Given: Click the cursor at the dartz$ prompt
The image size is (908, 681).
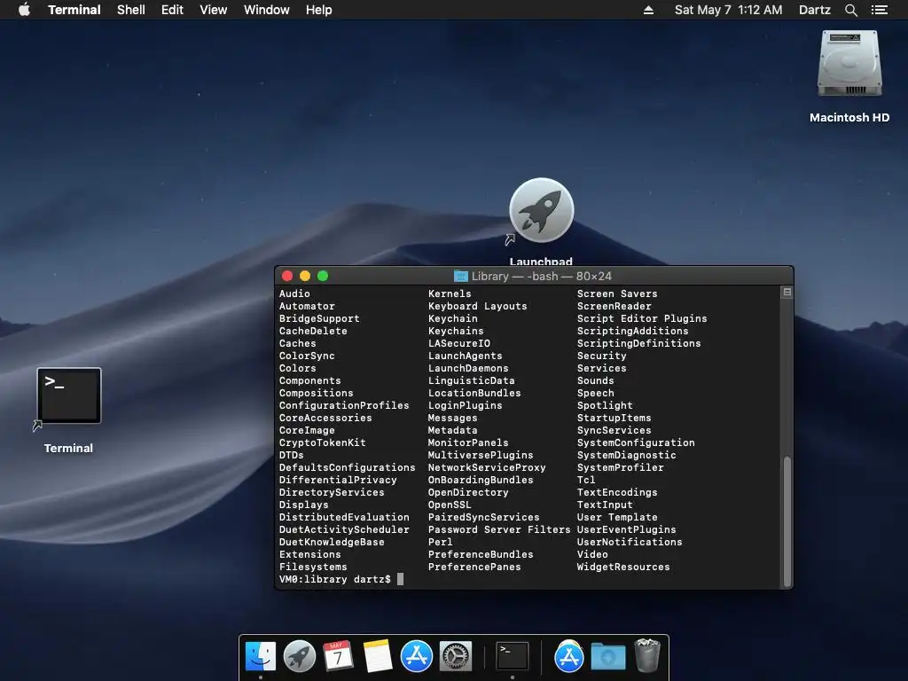Looking at the screenshot, I should (x=400, y=579).
